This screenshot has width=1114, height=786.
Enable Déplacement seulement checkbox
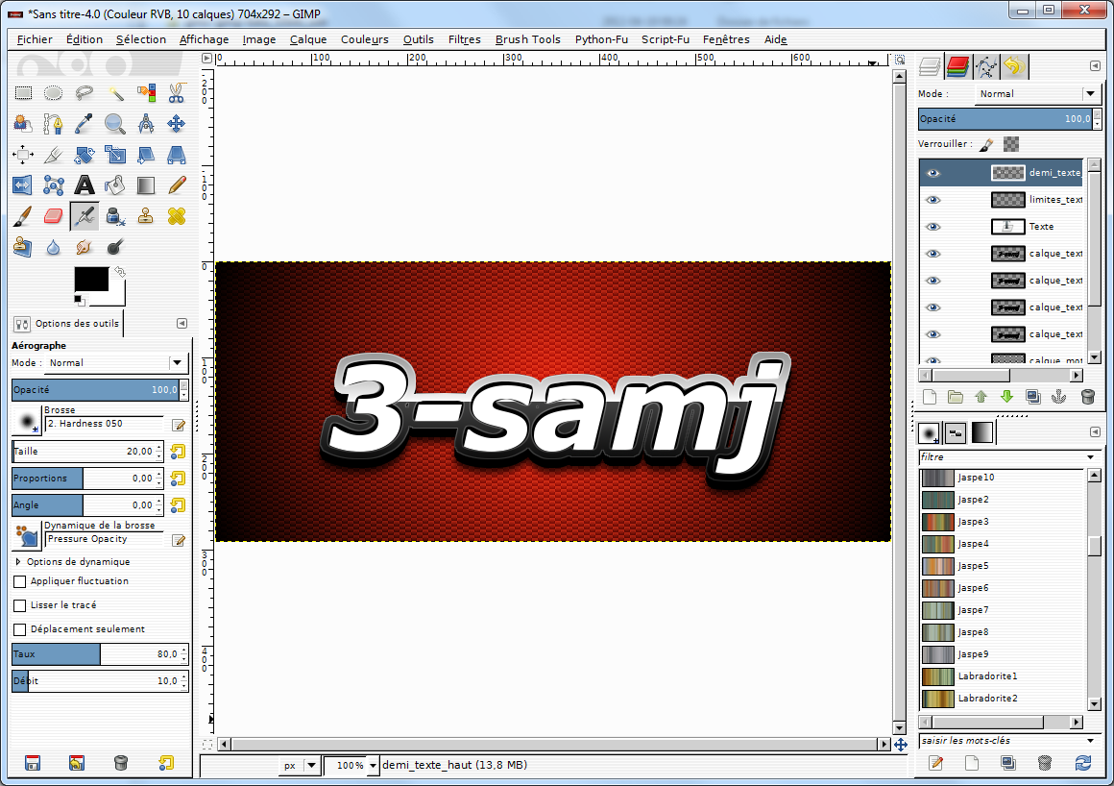(20, 629)
